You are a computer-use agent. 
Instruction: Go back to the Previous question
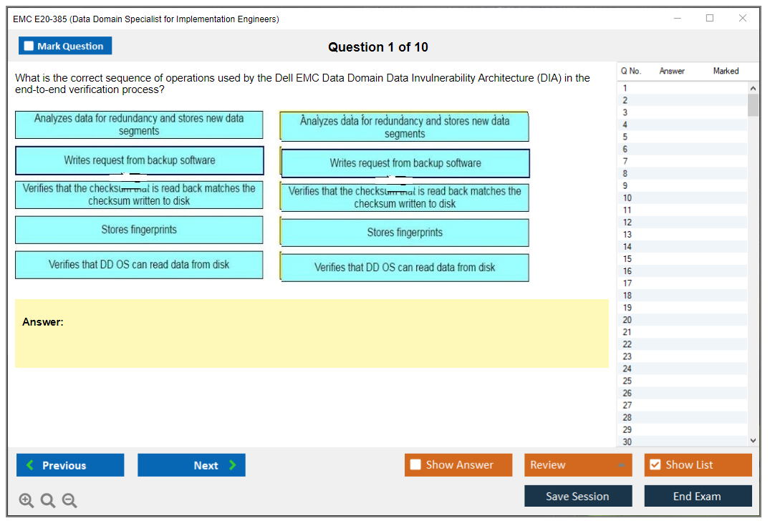(70, 465)
